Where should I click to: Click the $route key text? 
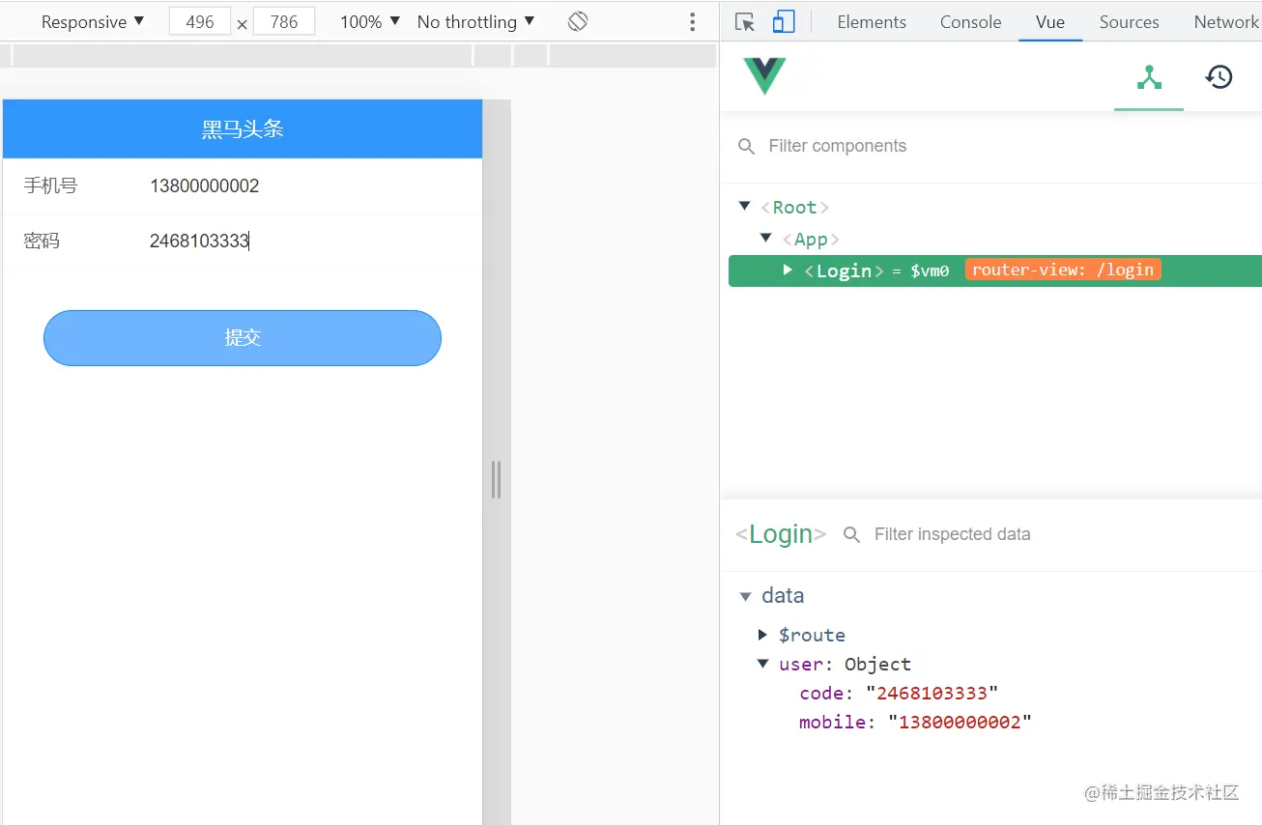click(812, 635)
